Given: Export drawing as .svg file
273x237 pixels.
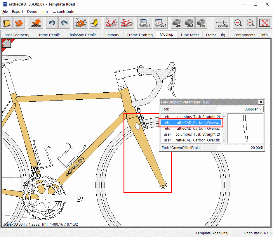Looking at the screenshot, I should coord(201,23).
